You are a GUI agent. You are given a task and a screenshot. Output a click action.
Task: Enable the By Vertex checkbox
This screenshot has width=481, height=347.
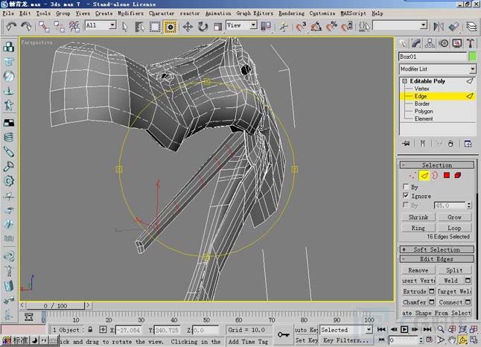tap(405, 187)
